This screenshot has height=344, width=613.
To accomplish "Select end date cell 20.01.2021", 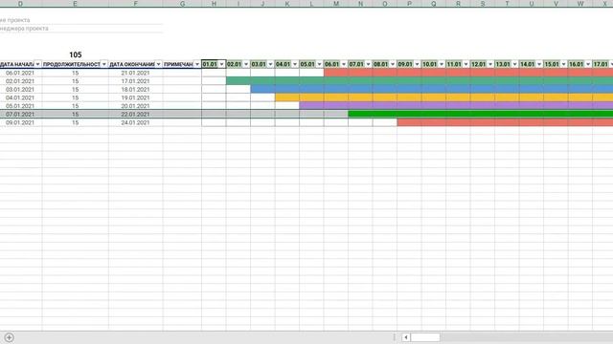I will [x=136, y=106].
